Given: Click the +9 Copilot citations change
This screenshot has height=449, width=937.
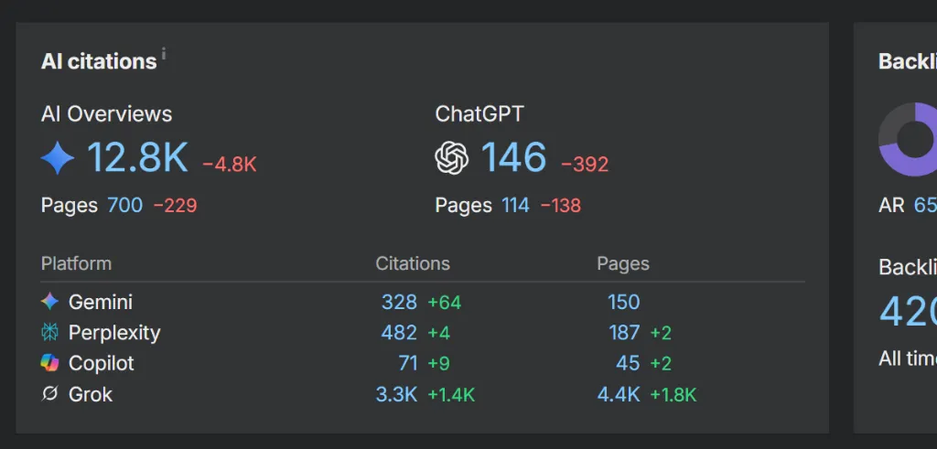Looking at the screenshot, I should (x=439, y=364).
